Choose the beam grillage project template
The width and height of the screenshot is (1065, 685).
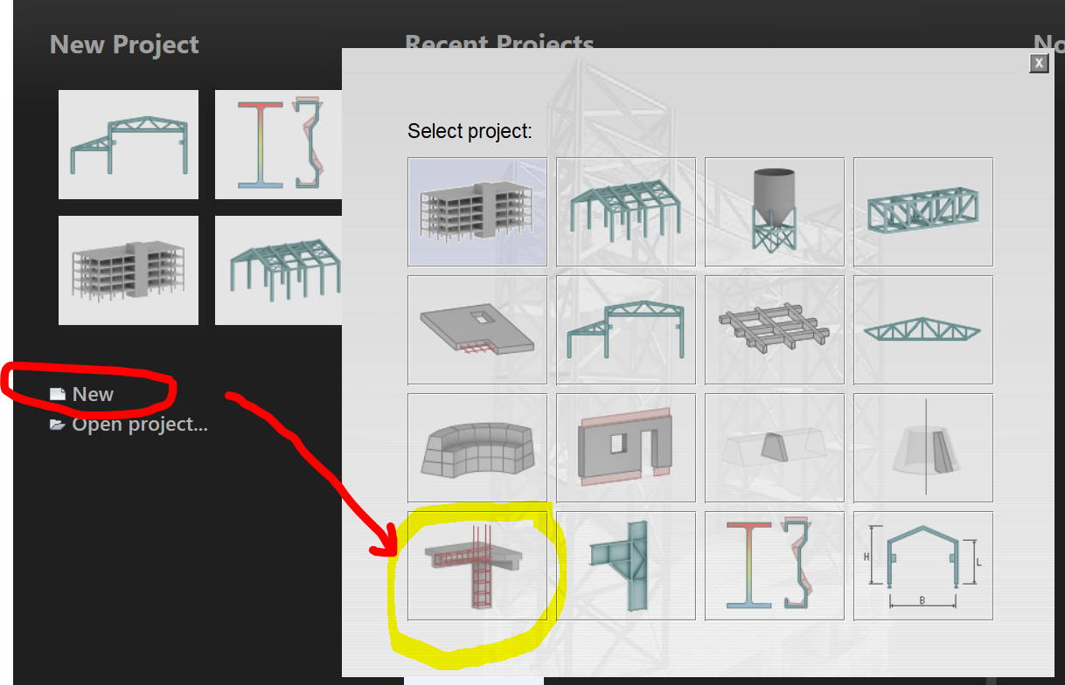pyautogui.click(x=774, y=329)
